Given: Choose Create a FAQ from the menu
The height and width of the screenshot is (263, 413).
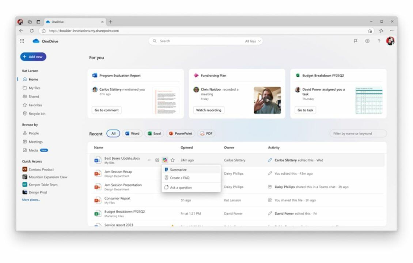Looking at the screenshot, I should point(179,178).
